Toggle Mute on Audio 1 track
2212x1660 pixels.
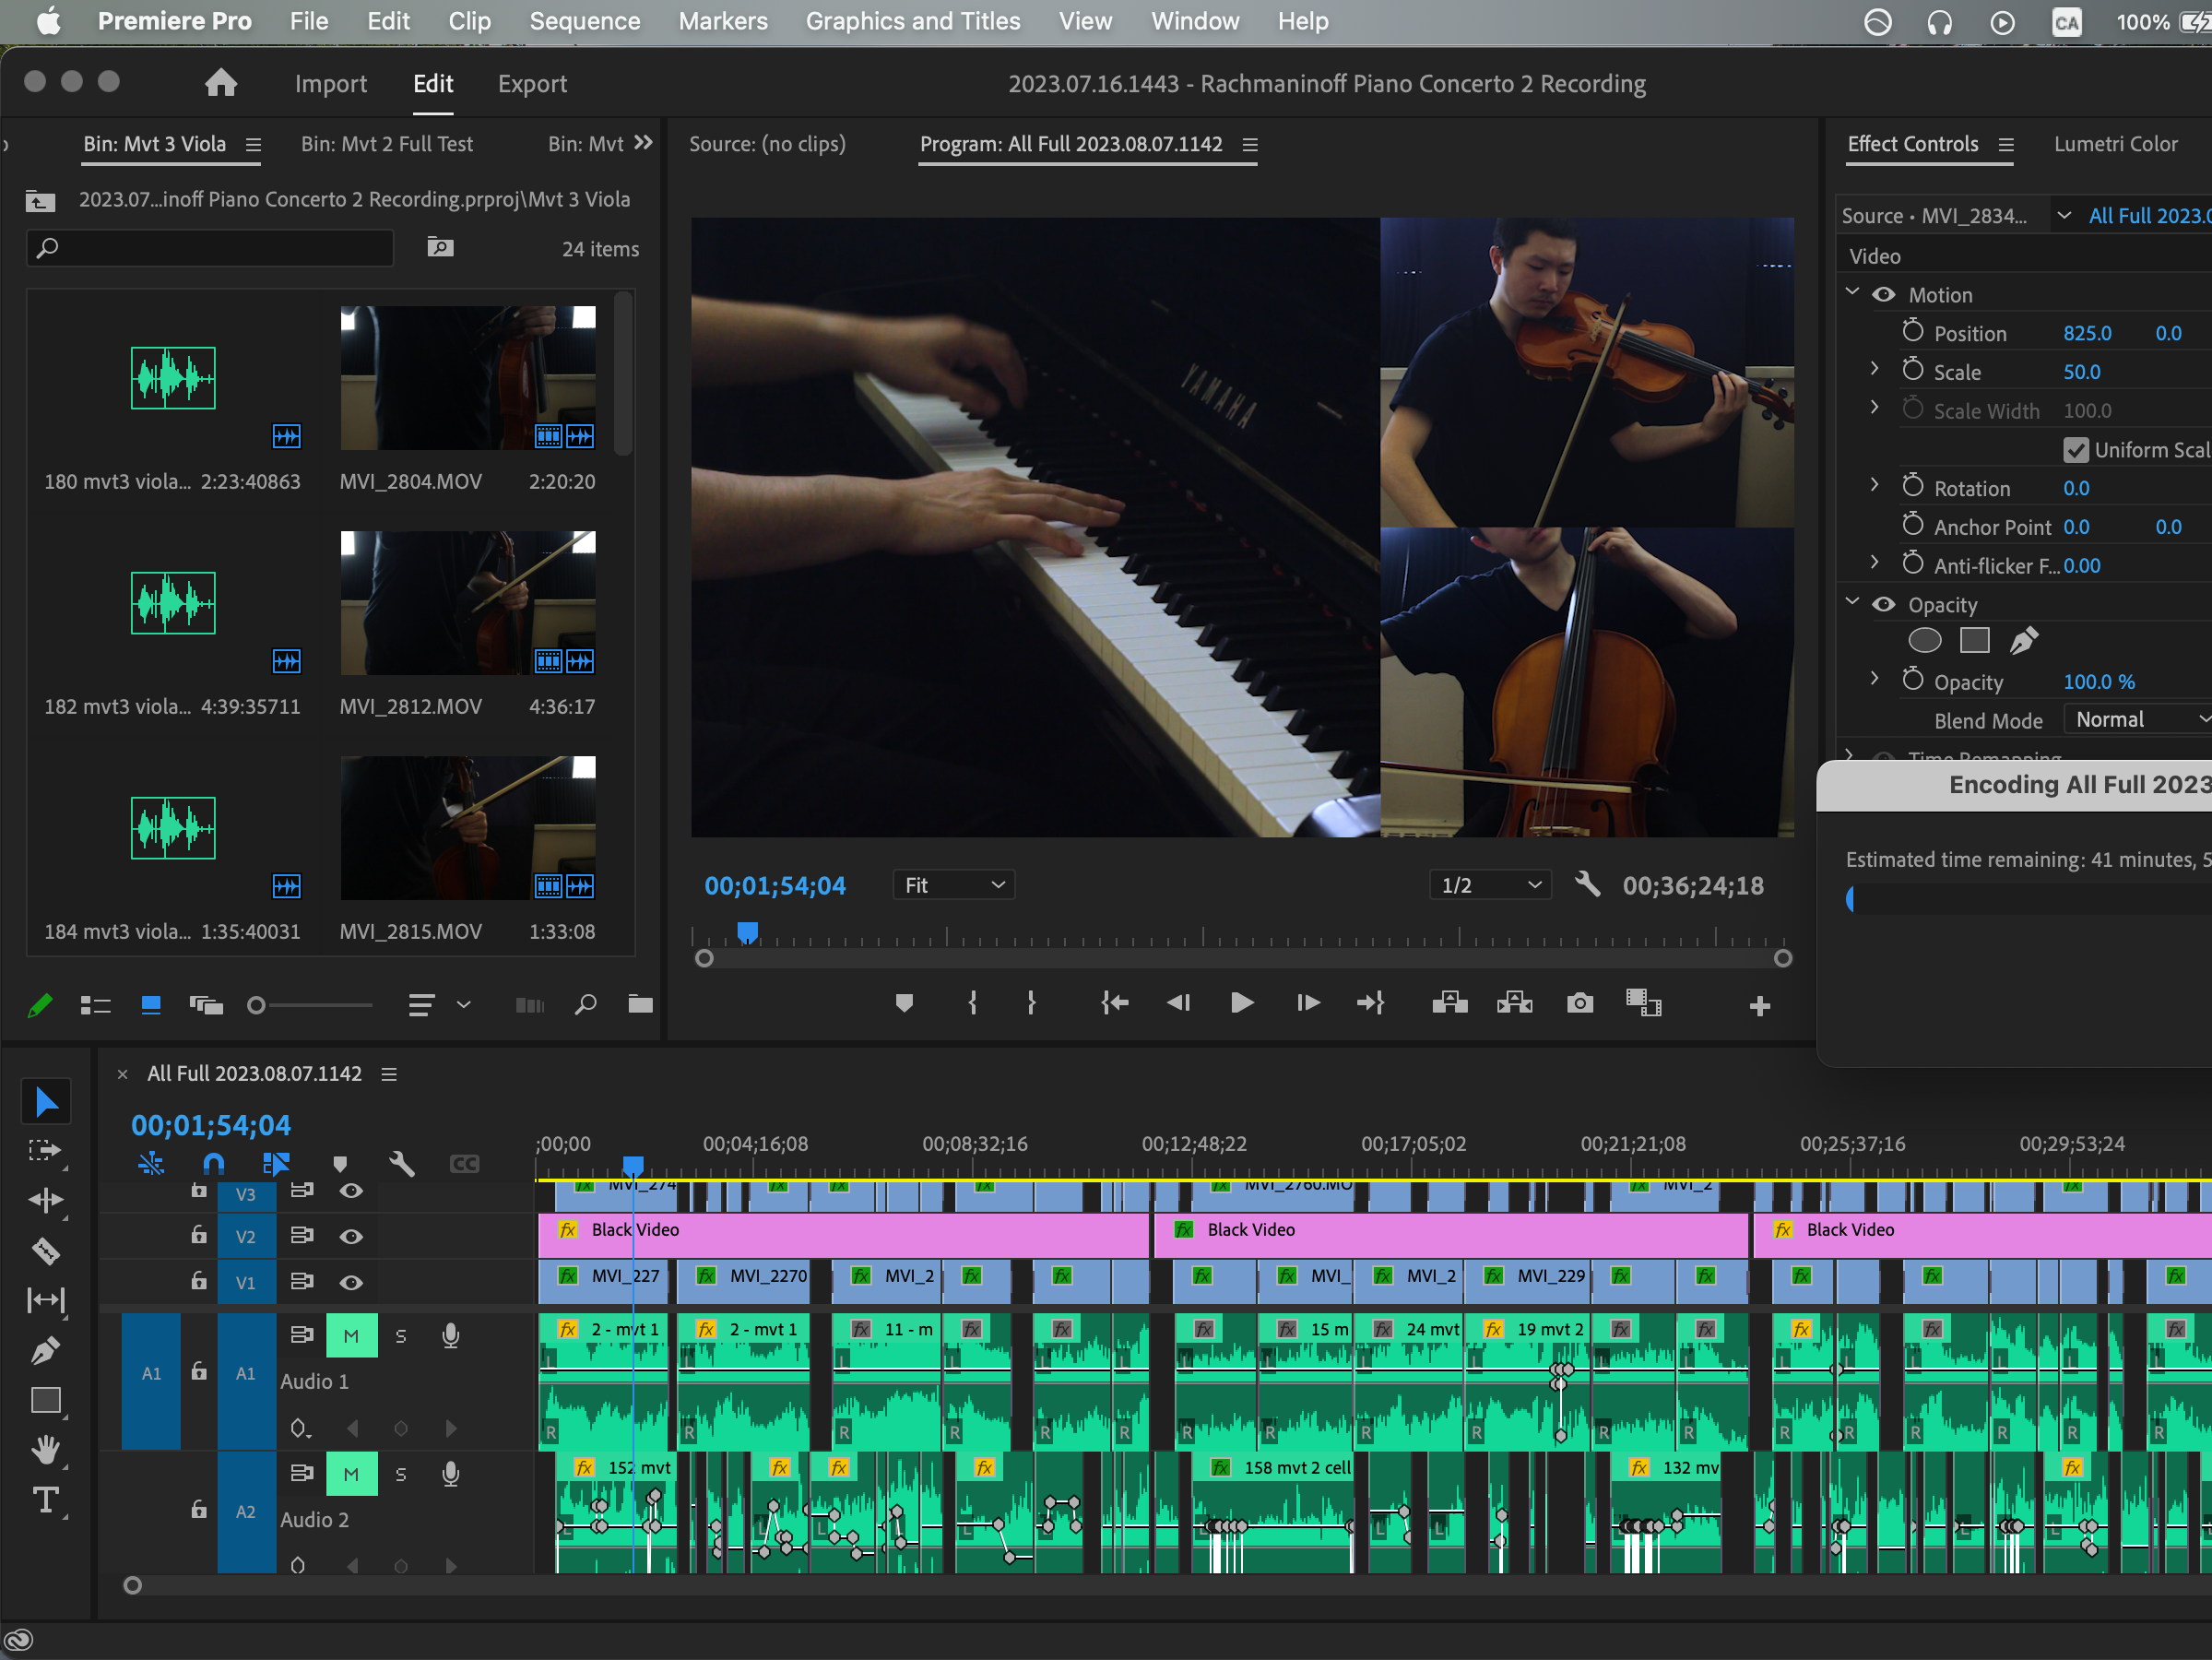tap(351, 1335)
